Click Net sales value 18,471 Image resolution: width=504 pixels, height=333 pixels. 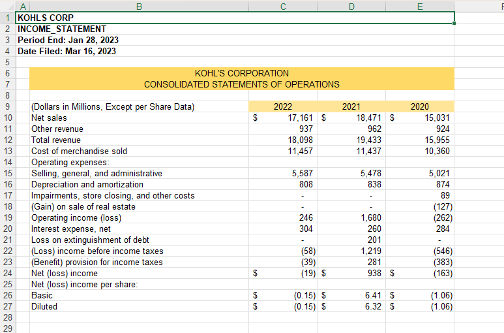click(368, 118)
